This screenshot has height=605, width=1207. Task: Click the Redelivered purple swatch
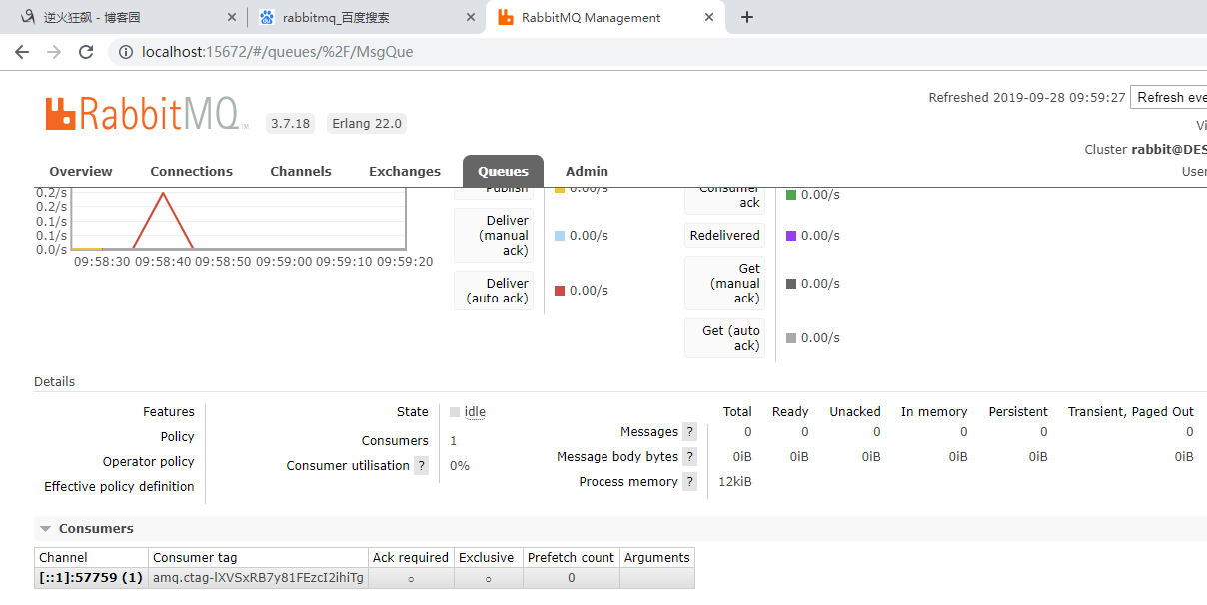click(791, 236)
